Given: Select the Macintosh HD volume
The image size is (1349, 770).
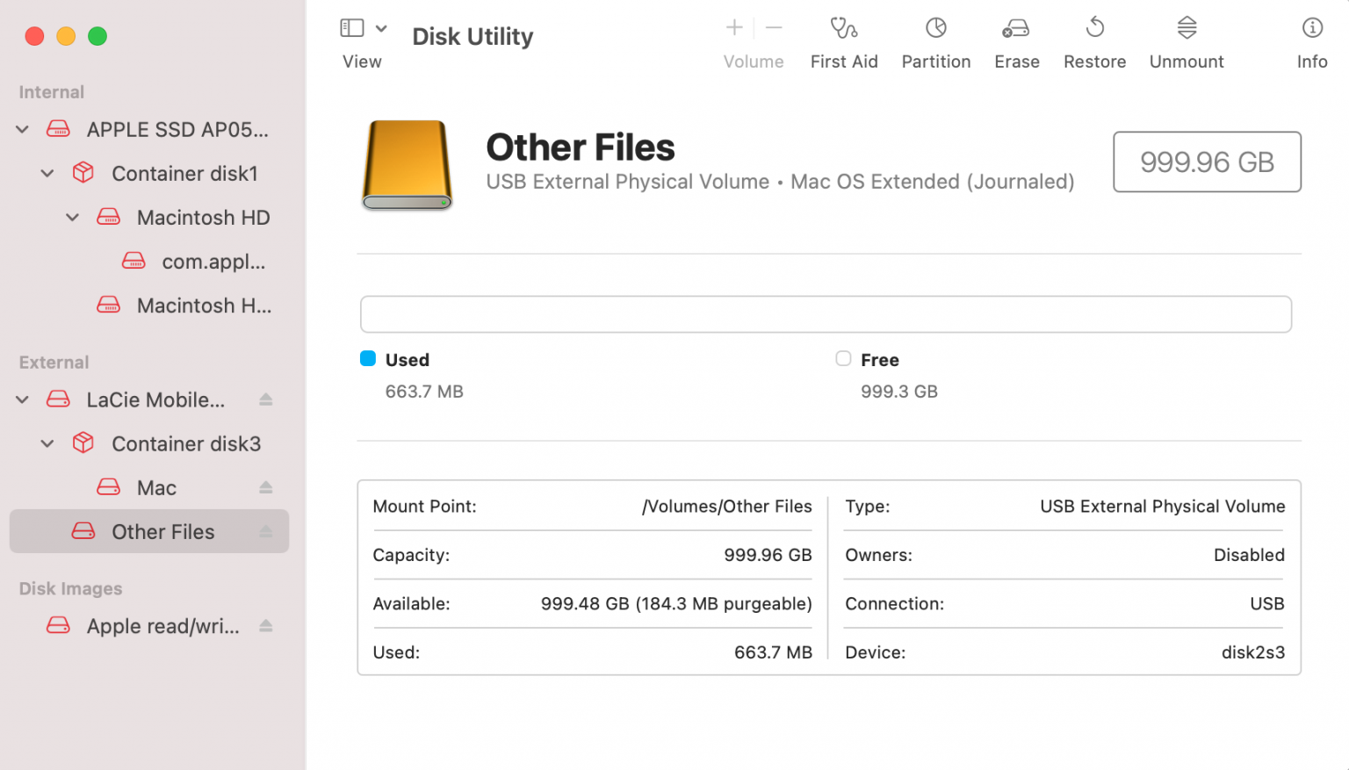Looking at the screenshot, I should pyautogui.click(x=204, y=217).
